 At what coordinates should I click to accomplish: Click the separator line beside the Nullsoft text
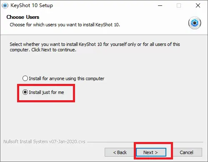145,142
